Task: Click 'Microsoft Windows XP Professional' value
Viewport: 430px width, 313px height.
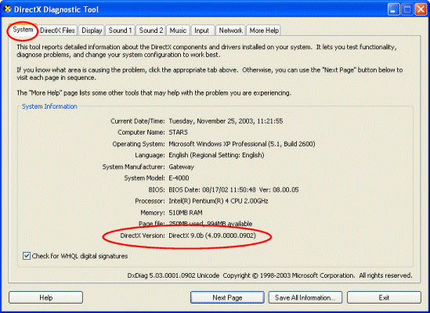Action: click(x=241, y=144)
